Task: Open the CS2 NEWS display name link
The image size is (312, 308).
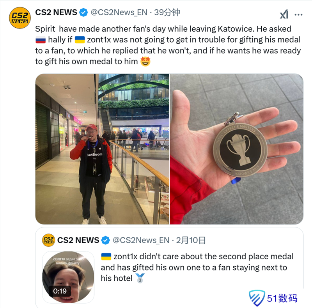Action: coord(56,12)
